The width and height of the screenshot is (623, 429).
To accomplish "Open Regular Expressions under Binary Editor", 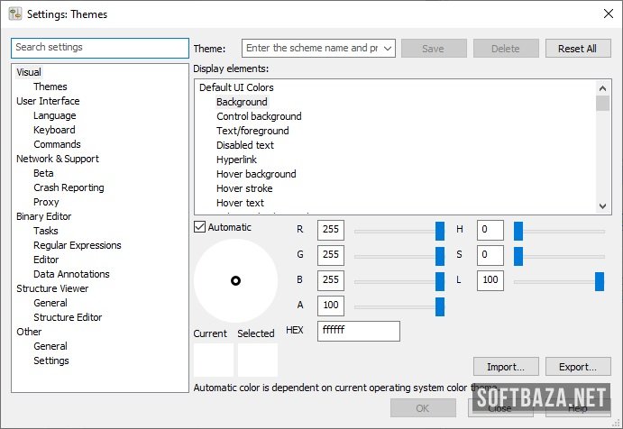I will click(77, 245).
